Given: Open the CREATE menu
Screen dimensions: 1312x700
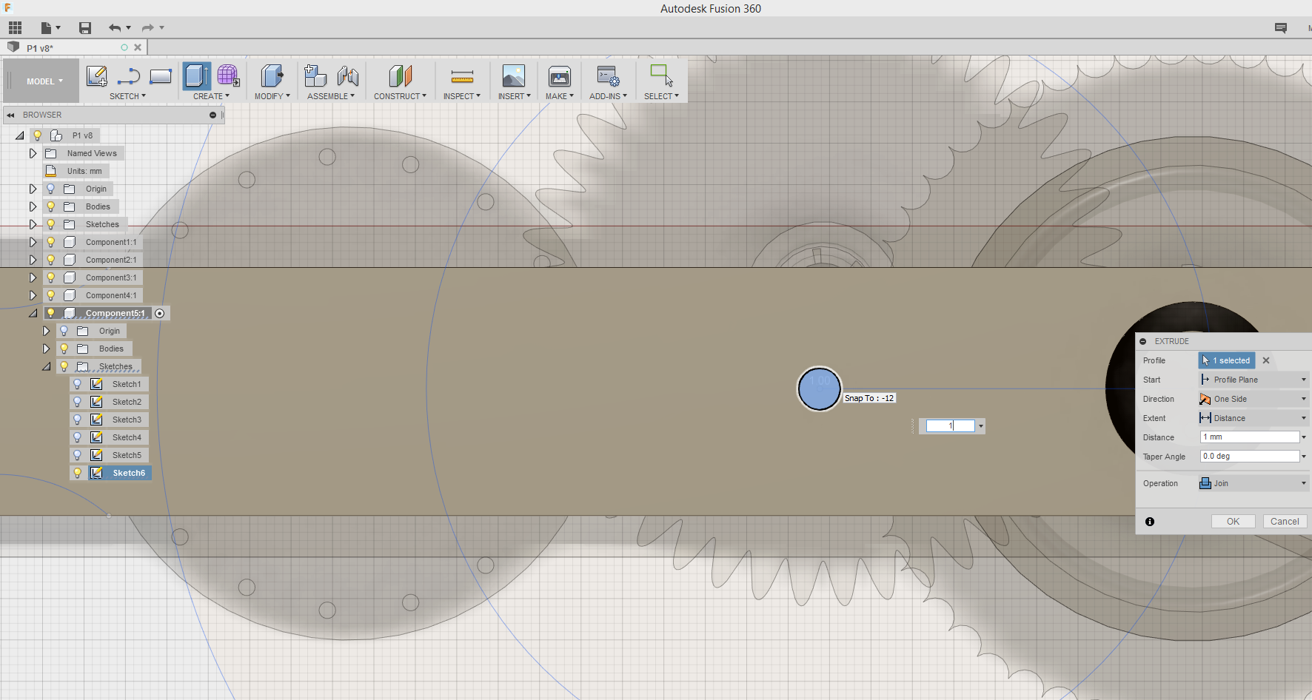Looking at the screenshot, I should (211, 96).
